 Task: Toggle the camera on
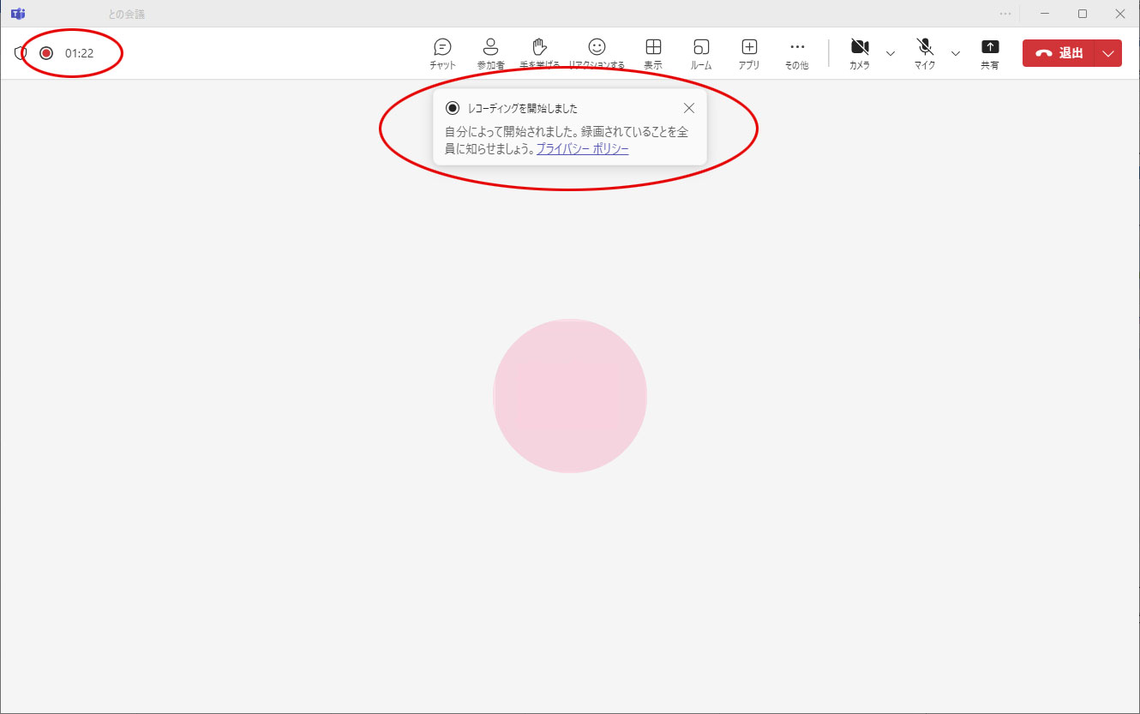pos(860,52)
